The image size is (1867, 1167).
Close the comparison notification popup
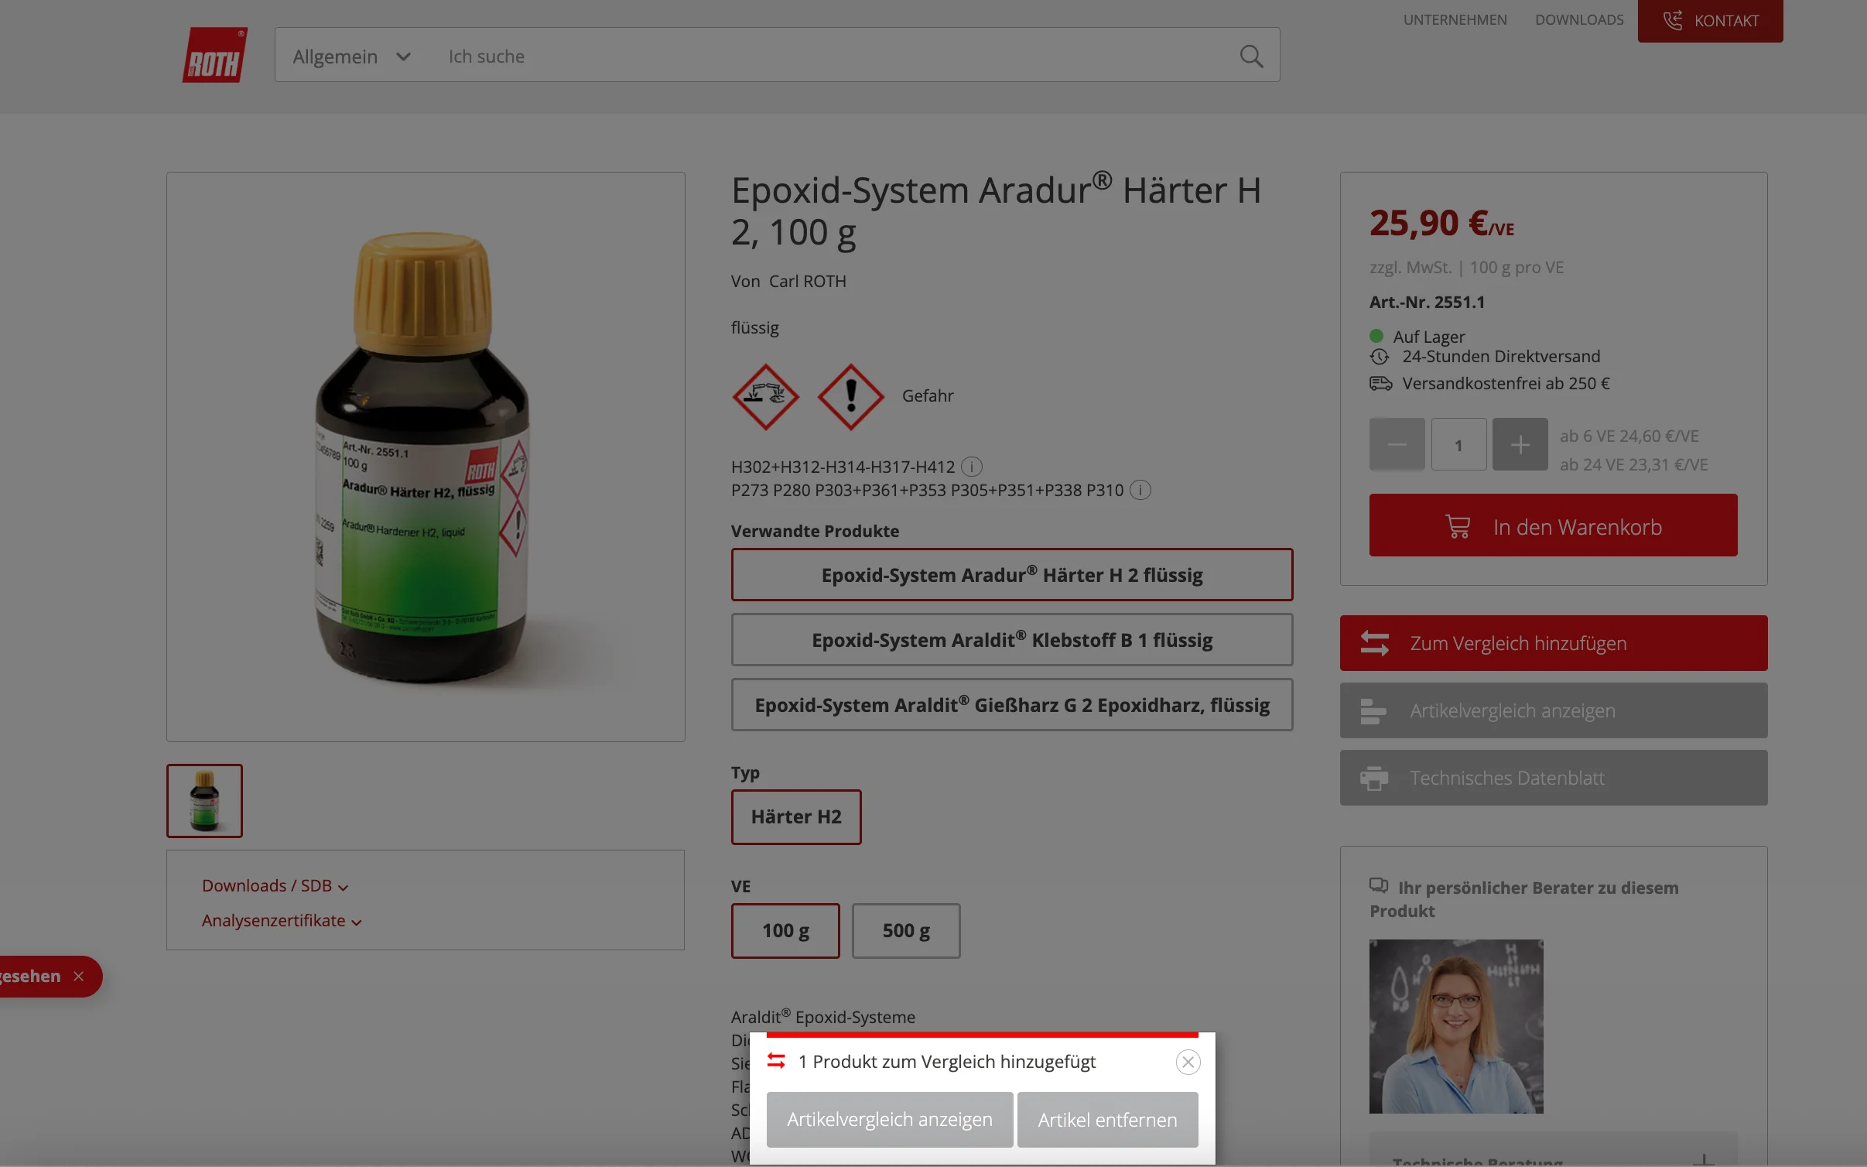[x=1188, y=1062]
